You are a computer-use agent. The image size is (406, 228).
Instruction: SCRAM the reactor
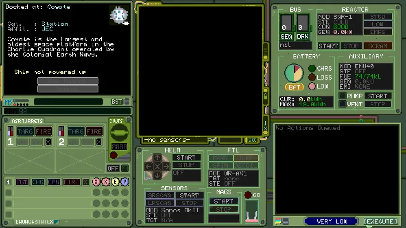(x=378, y=46)
